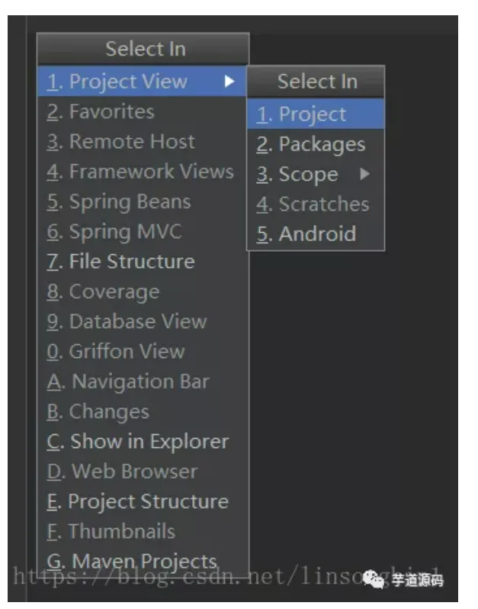Choose Database View in the list
Viewport: 478px width, 609px height.
(143, 321)
